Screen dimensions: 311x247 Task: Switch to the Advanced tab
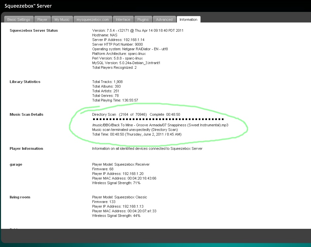point(164,20)
